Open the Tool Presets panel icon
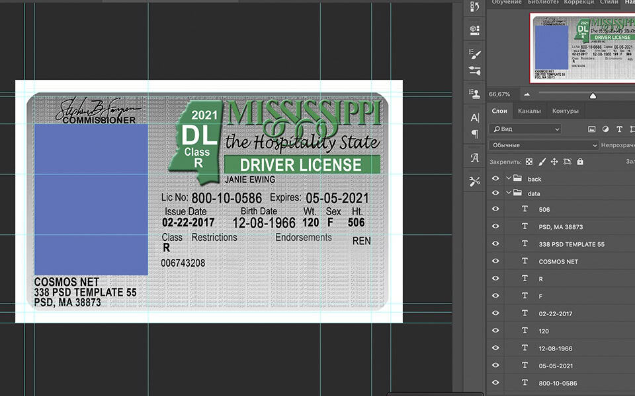 [x=475, y=181]
